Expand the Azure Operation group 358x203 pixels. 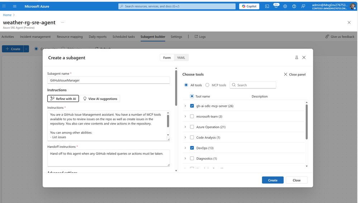click(185, 127)
